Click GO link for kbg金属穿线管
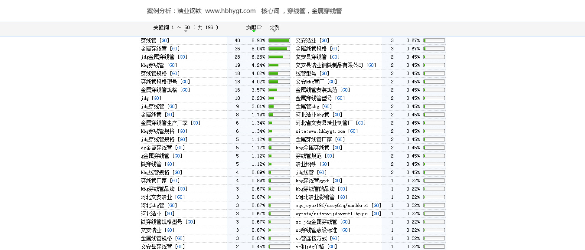585x250 pixels. pyautogui.click(x=337, y=148)
